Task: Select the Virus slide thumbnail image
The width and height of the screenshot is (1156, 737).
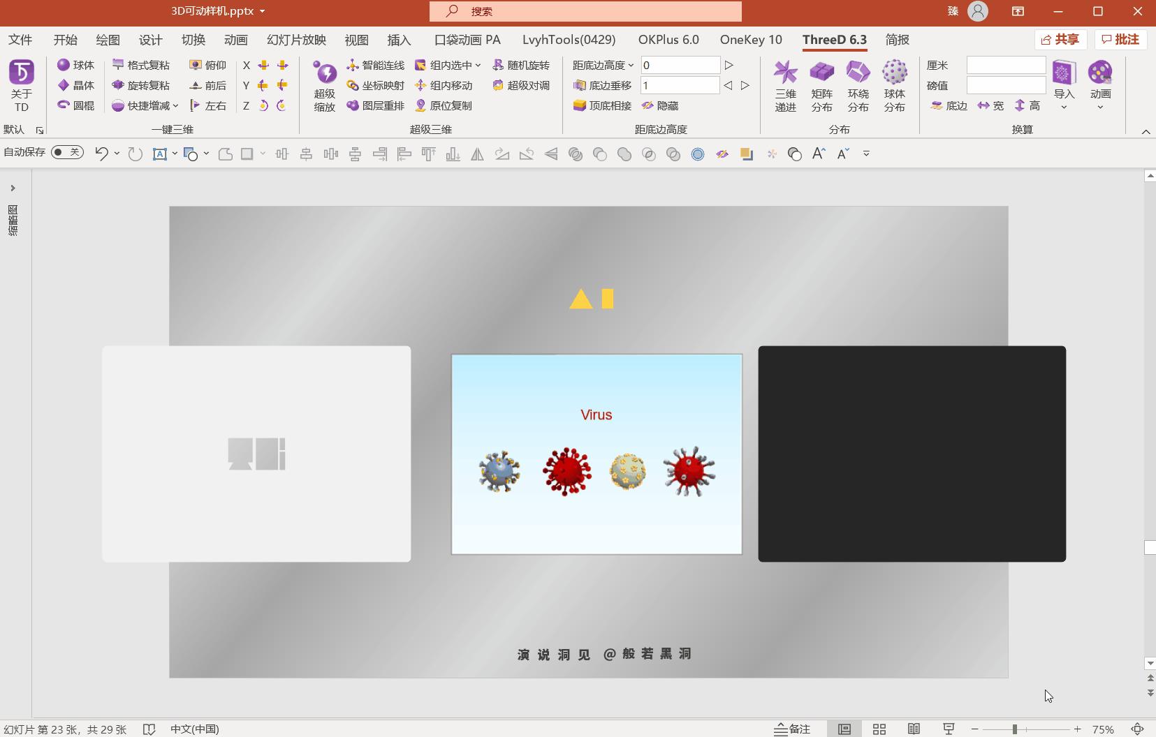Action: point(597,454)
